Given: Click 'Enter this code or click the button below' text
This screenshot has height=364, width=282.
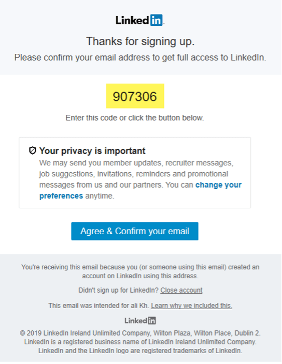Looking at the screenshot, I should 135,118.
